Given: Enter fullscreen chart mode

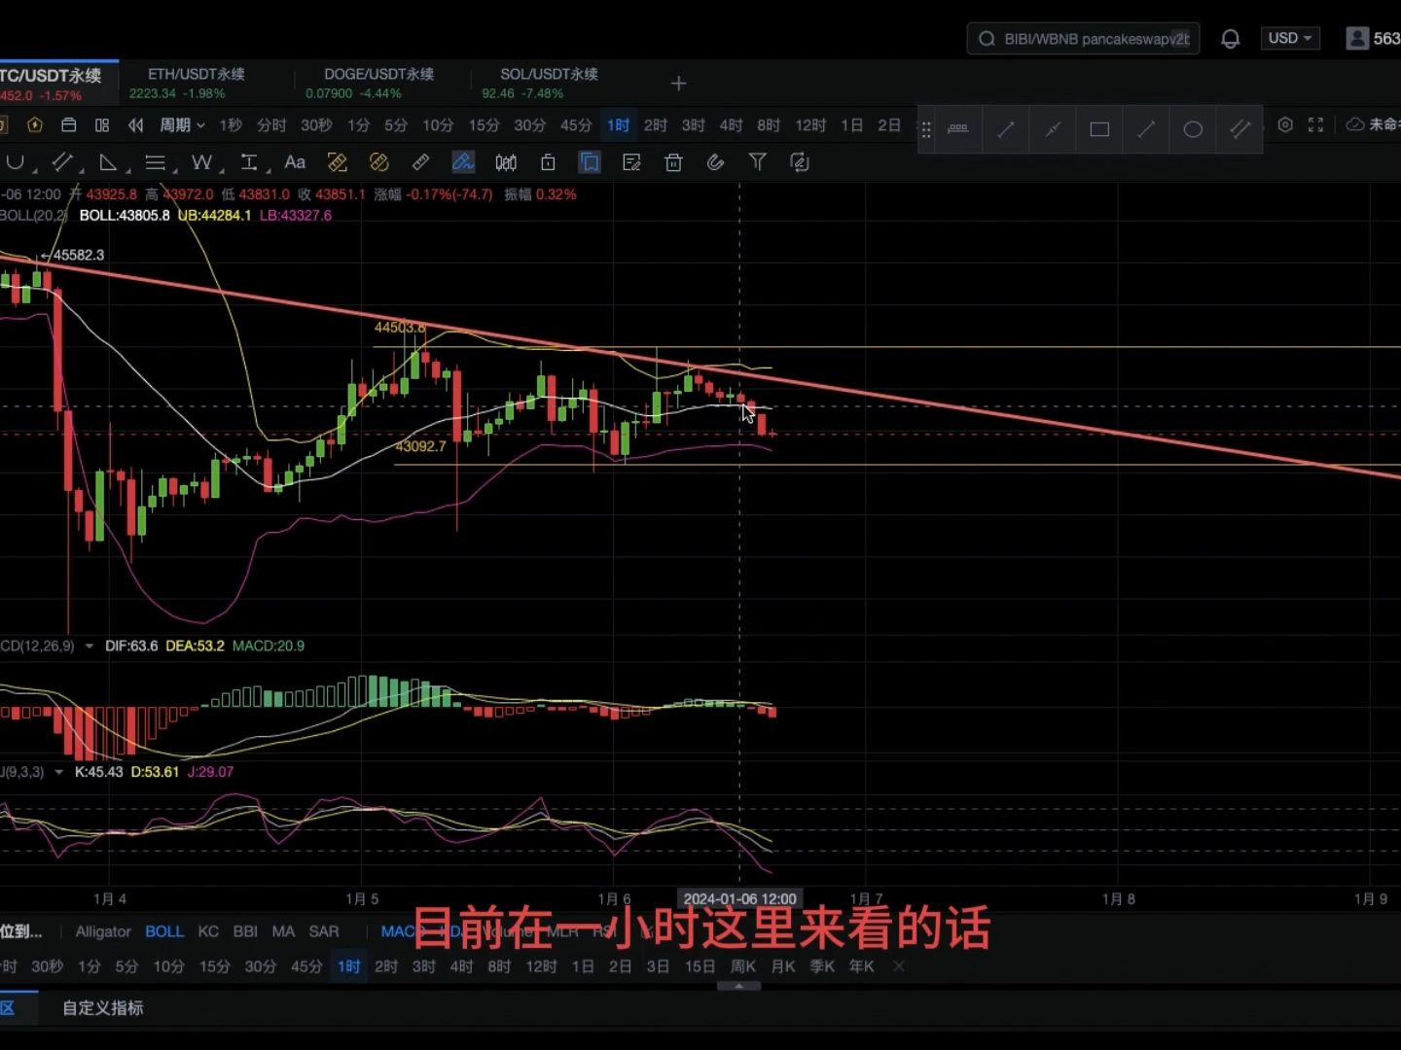Looking at the screenshot, I should tap(1315, 124).
